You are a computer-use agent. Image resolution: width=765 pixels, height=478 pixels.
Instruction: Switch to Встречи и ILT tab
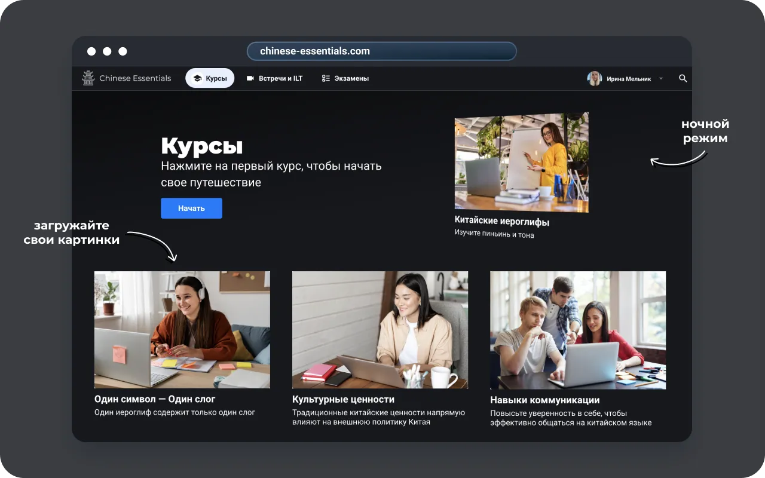(275, 78)
